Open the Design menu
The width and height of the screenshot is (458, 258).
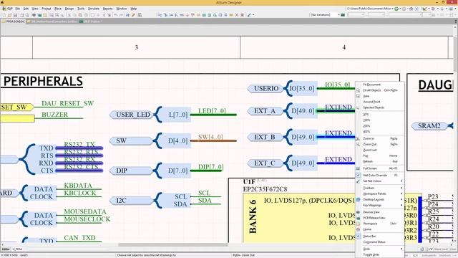click(x=69, y=9)
